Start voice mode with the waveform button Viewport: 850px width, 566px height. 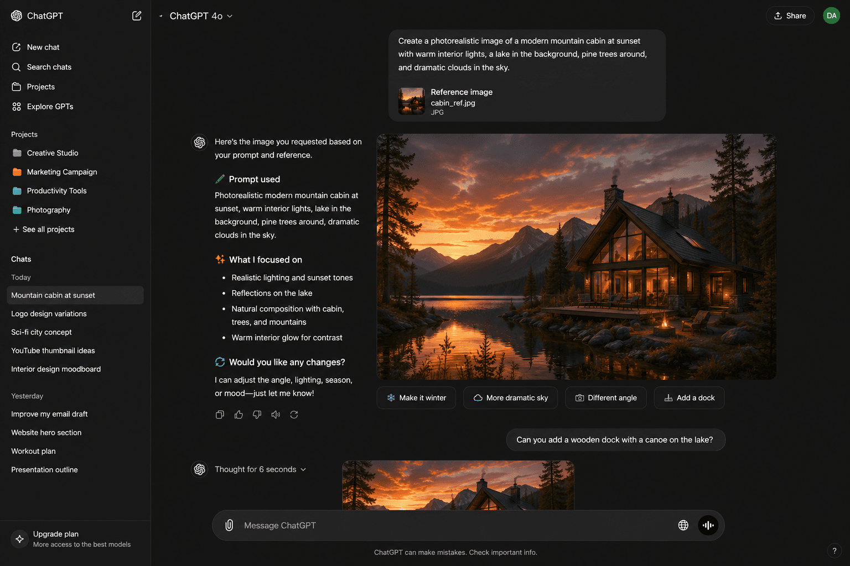click(708, 525)
